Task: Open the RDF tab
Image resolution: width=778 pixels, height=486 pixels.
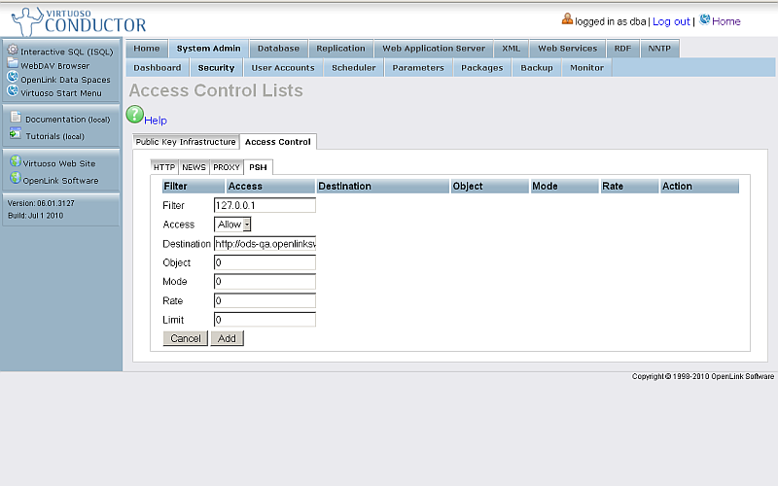Action: [x=622, y=49]
